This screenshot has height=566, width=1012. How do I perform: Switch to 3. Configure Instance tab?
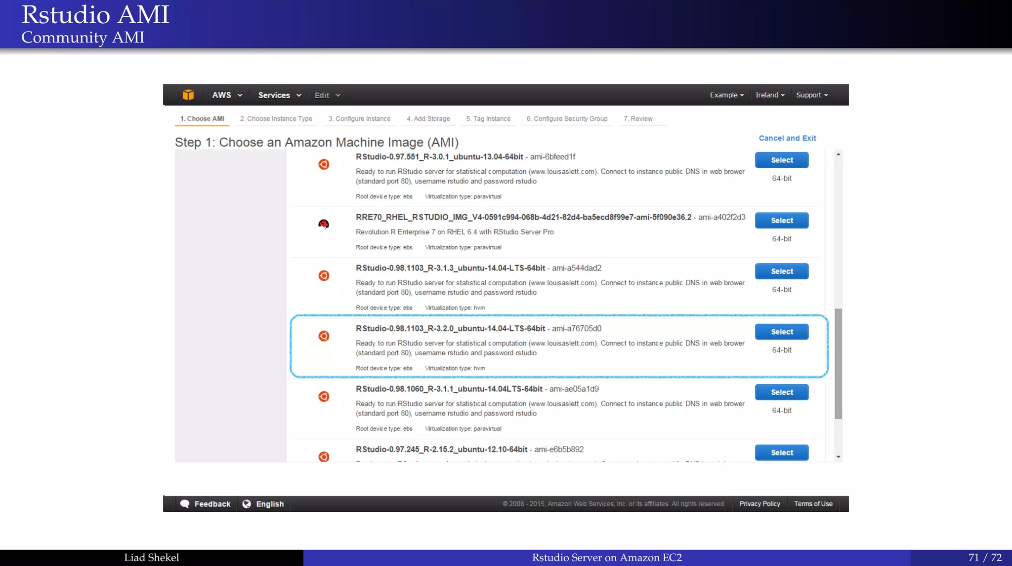coord(360,119)
